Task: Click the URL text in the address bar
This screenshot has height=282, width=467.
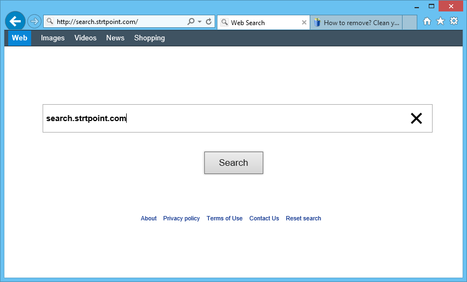Action: click(97, 22)
